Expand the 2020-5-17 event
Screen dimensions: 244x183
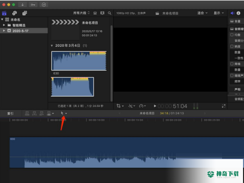(x=4, y=31)
